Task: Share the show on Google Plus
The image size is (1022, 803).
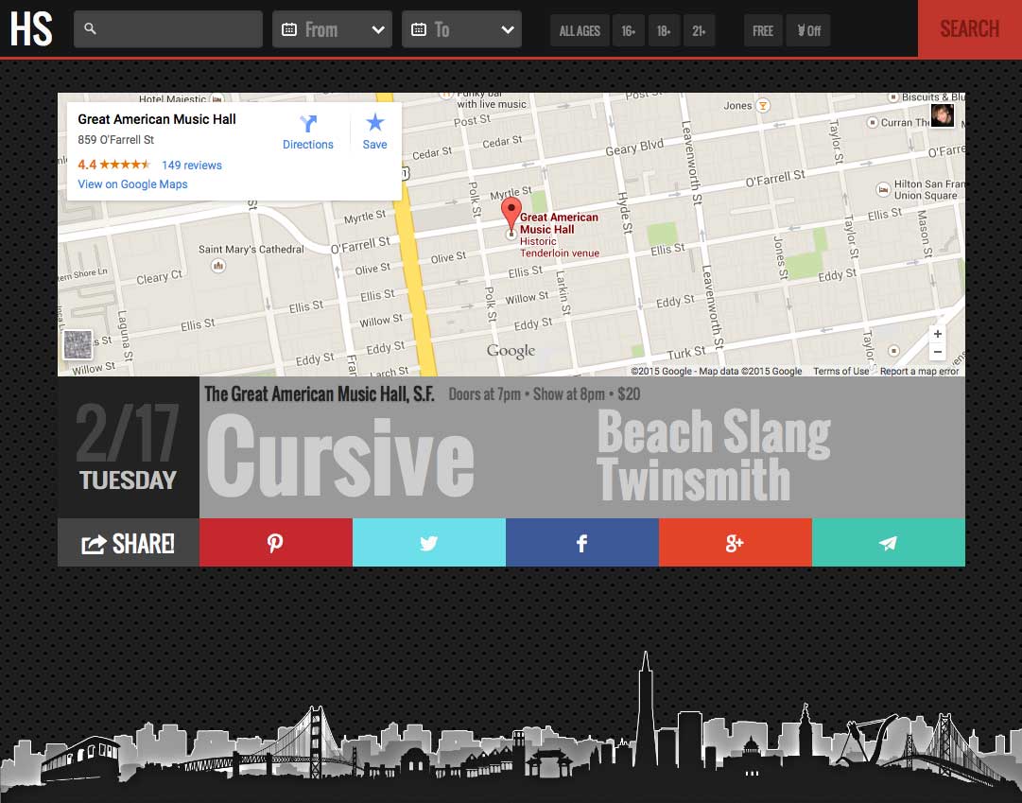Action: point(736,543)
